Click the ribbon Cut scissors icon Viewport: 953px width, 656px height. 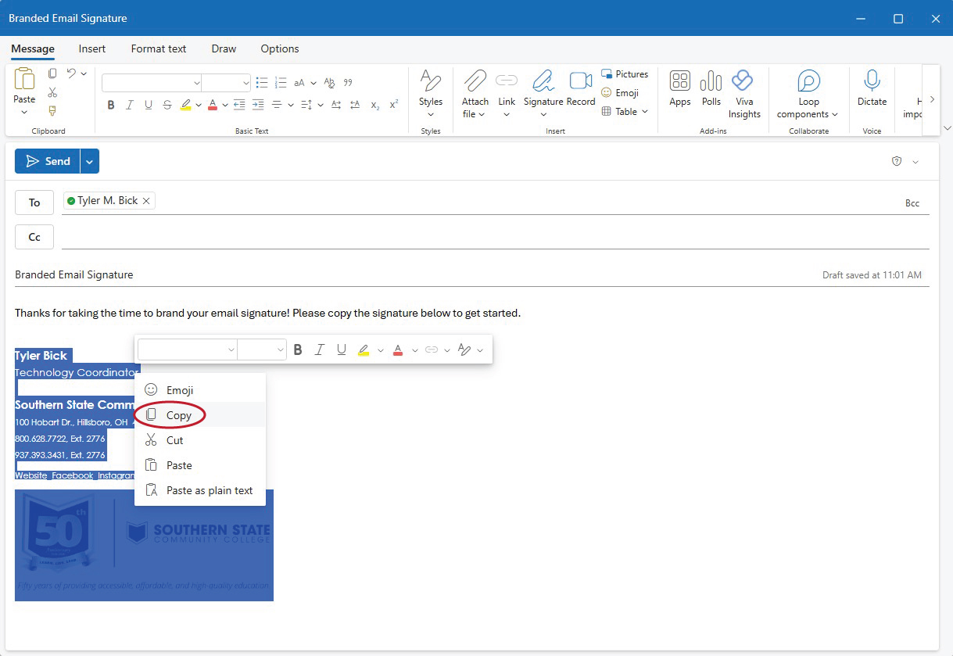52,92
